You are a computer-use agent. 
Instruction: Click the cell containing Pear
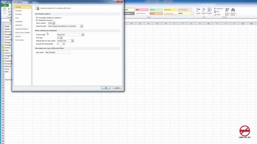8,50
